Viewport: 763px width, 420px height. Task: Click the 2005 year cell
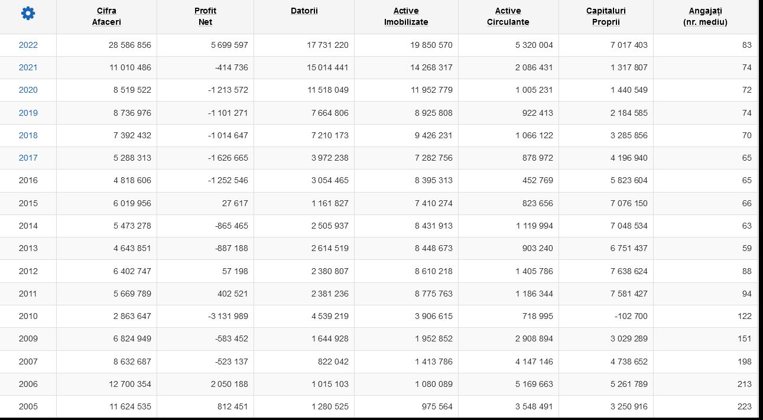(28, 406)
